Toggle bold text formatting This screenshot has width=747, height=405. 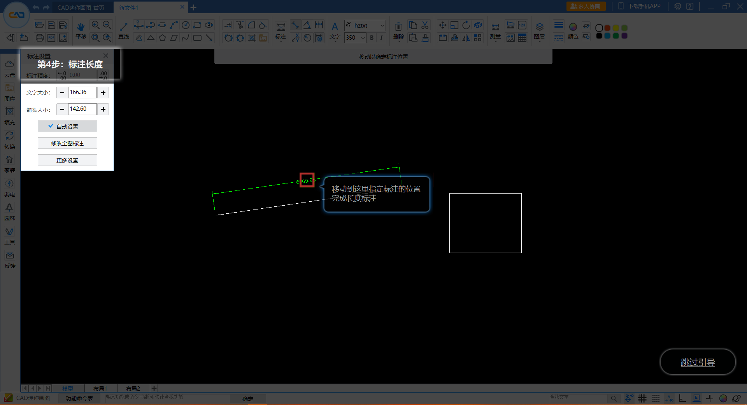click(372, 38)
